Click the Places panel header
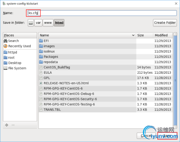 coord(20,35)
